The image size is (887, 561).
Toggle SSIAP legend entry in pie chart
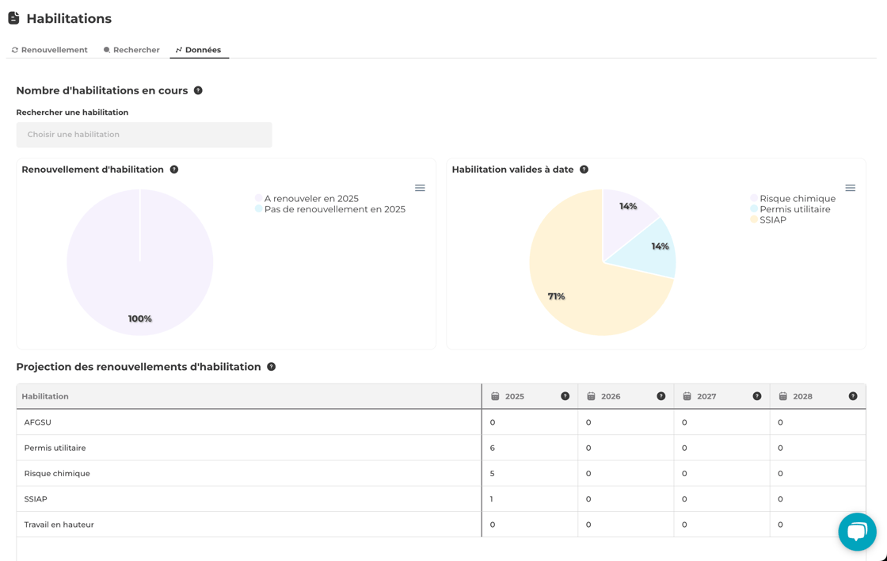click(x=772, y=220)
